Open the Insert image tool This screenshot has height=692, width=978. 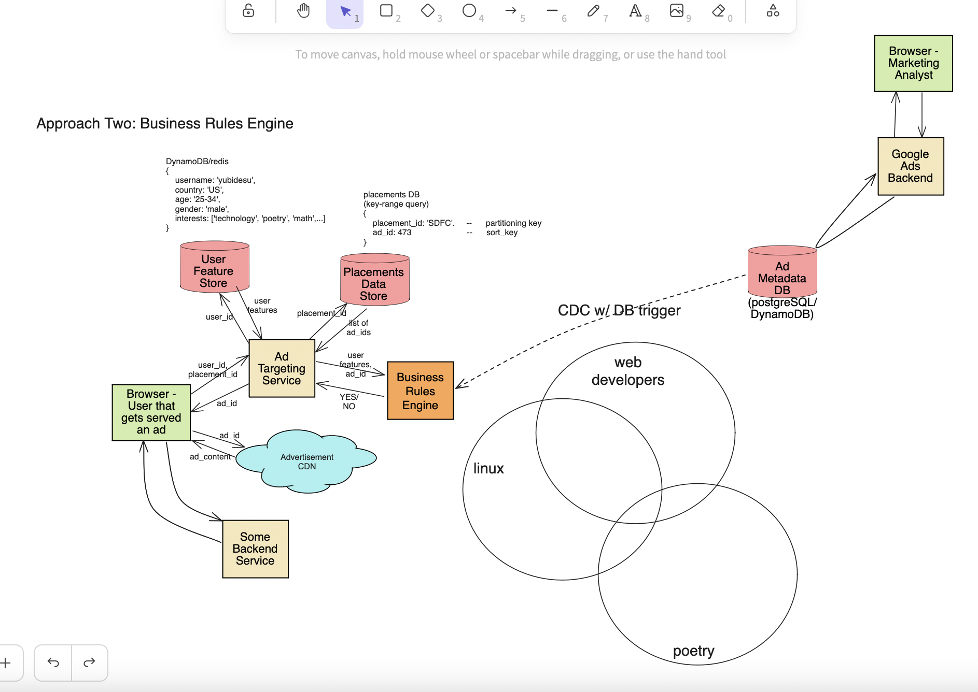coord(677,11)
